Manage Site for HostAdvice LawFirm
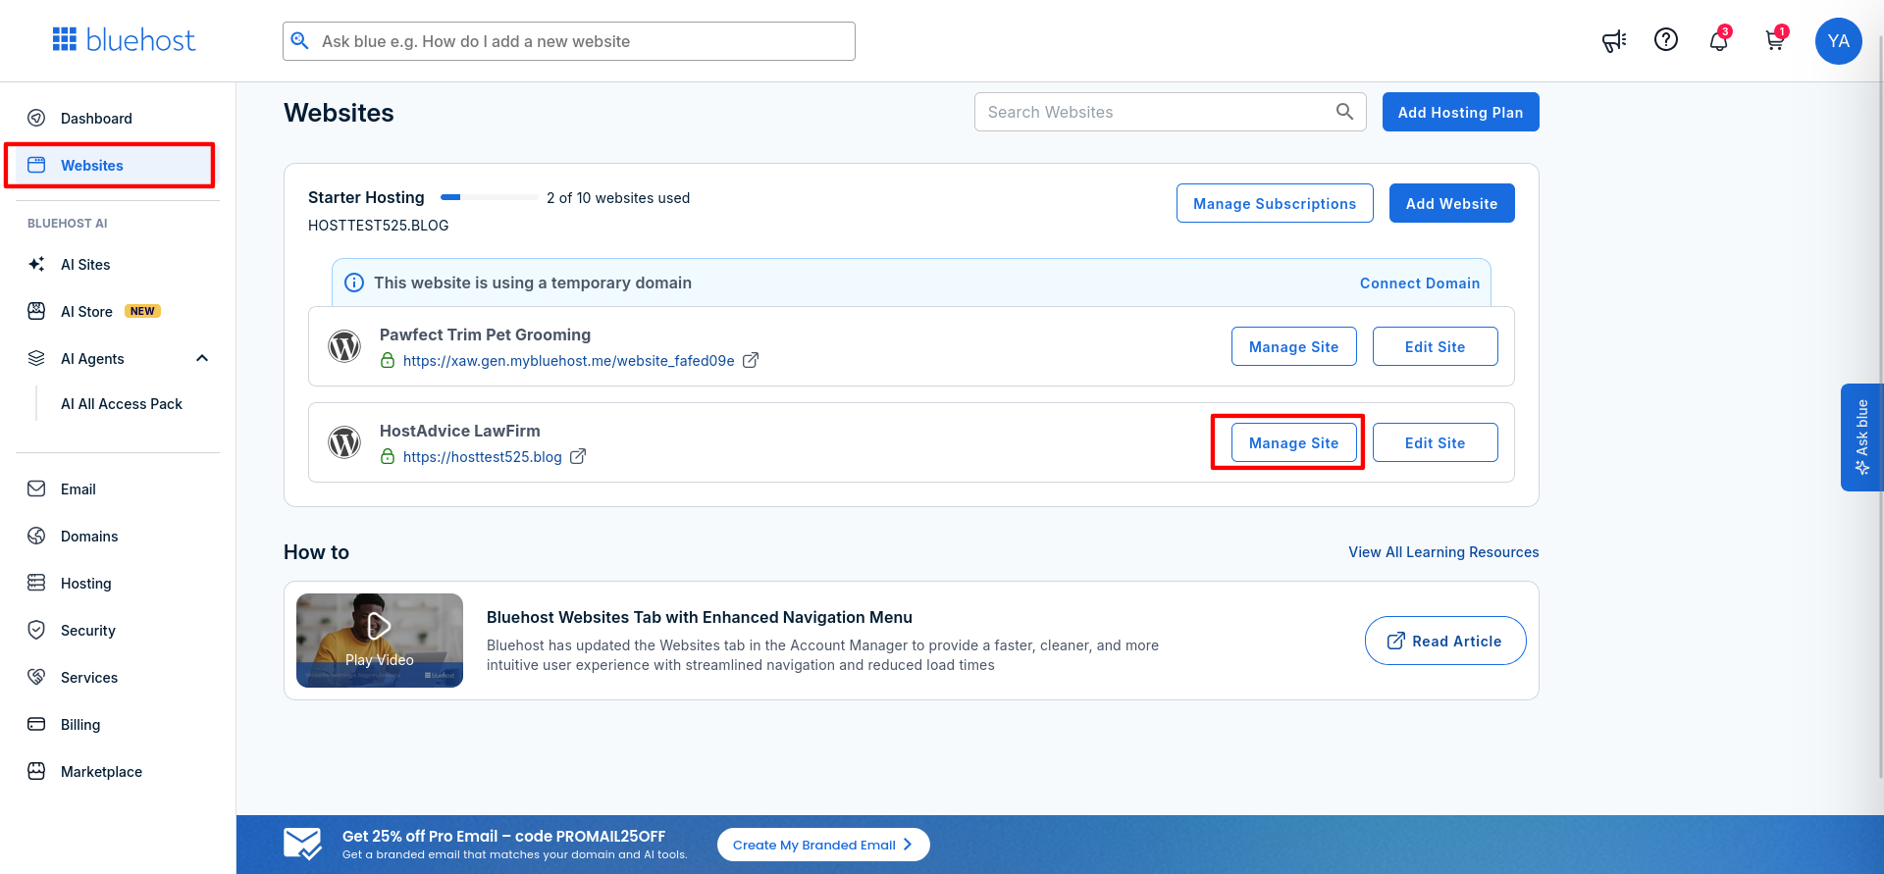 (1293, 442)
